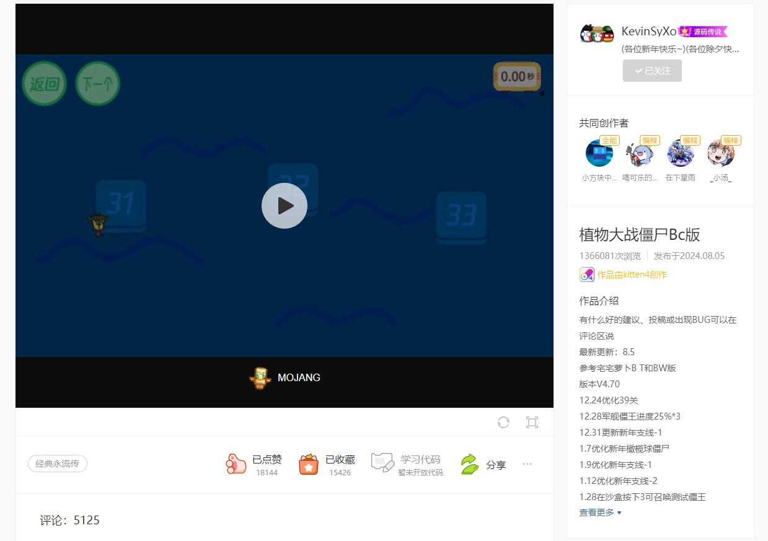Image resolution: width=768 pixels, height=541 pixels.
Task: Select level tile 33
Action: (x=461, y=217)
